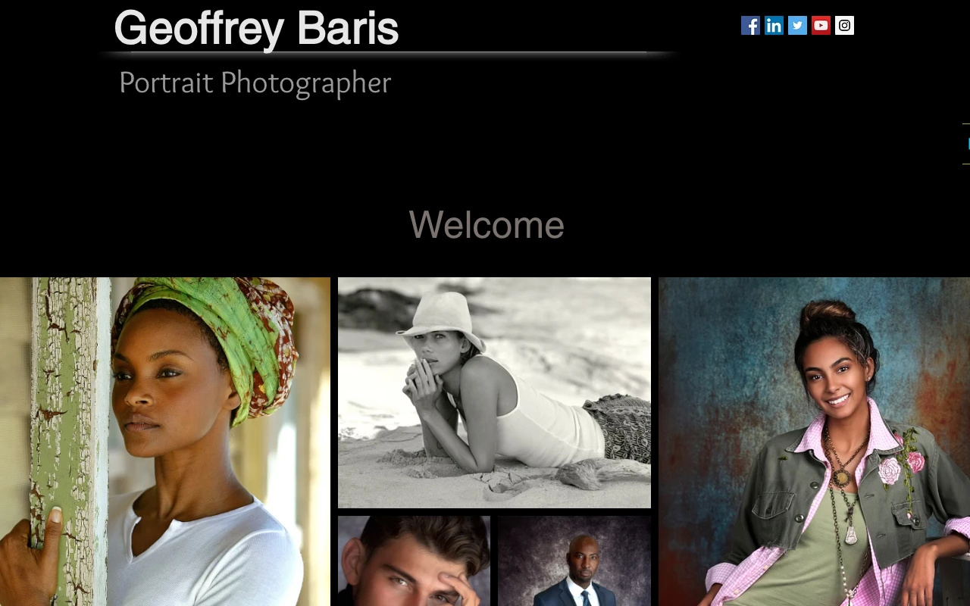Click the embroidered rose on the green jacket
This screenshot has height=606, width=970.
pos(890,470)
